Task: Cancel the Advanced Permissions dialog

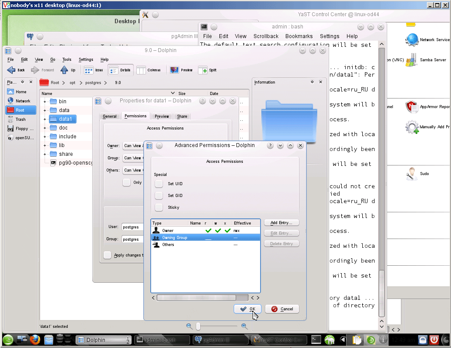Action: click(282, 309)
